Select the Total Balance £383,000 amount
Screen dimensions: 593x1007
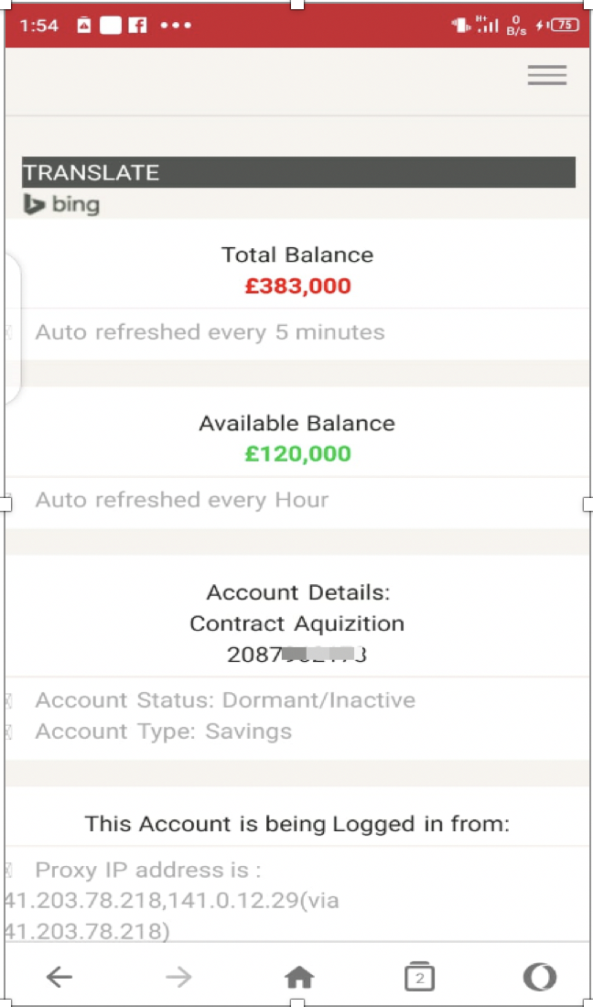coord(297,285)
